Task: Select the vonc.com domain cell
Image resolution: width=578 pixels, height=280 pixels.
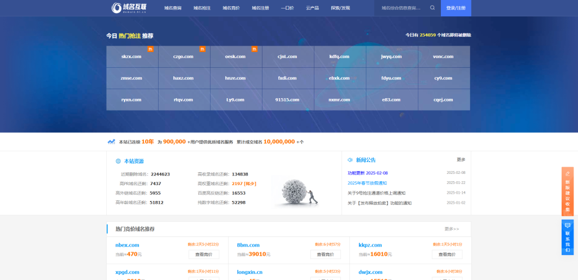Action: click(444, 57)
